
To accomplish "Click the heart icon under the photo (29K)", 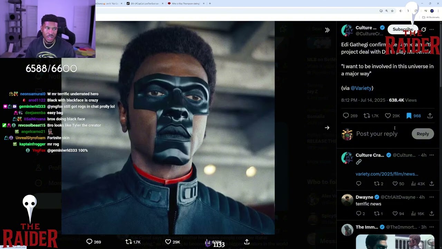I will coord(168,242).
